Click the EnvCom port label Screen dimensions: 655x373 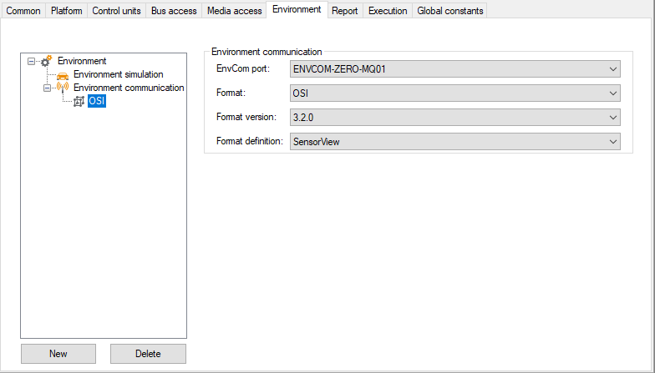243,68
